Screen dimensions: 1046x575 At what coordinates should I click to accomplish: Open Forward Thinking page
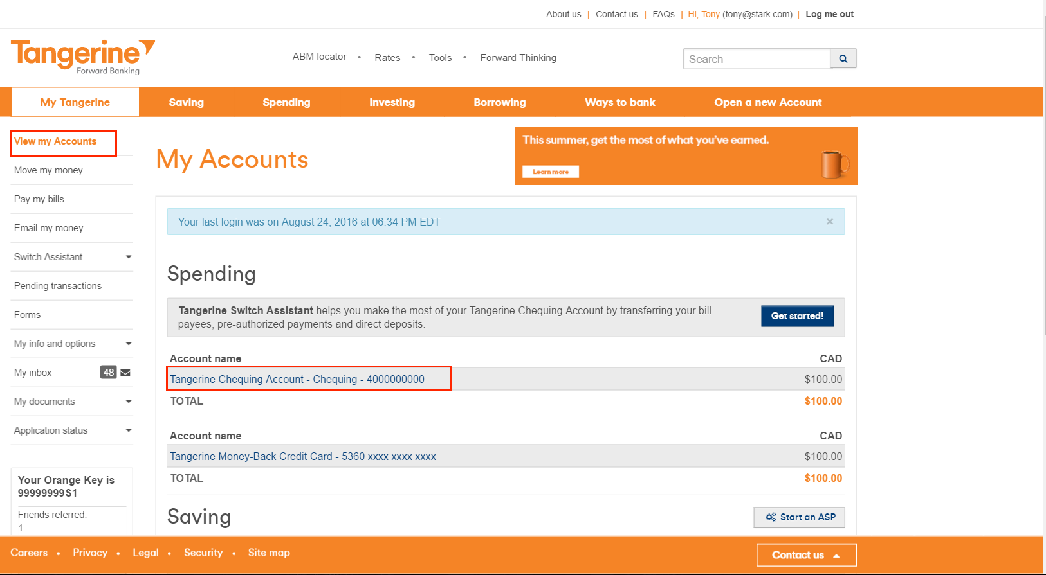tap(518, 58)
